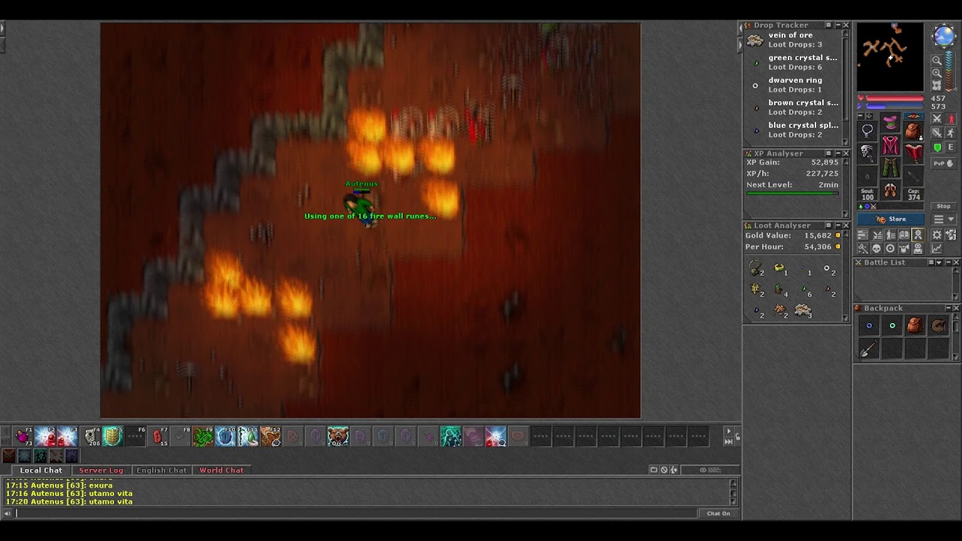Click the red health bar

(x=894, y=98)
